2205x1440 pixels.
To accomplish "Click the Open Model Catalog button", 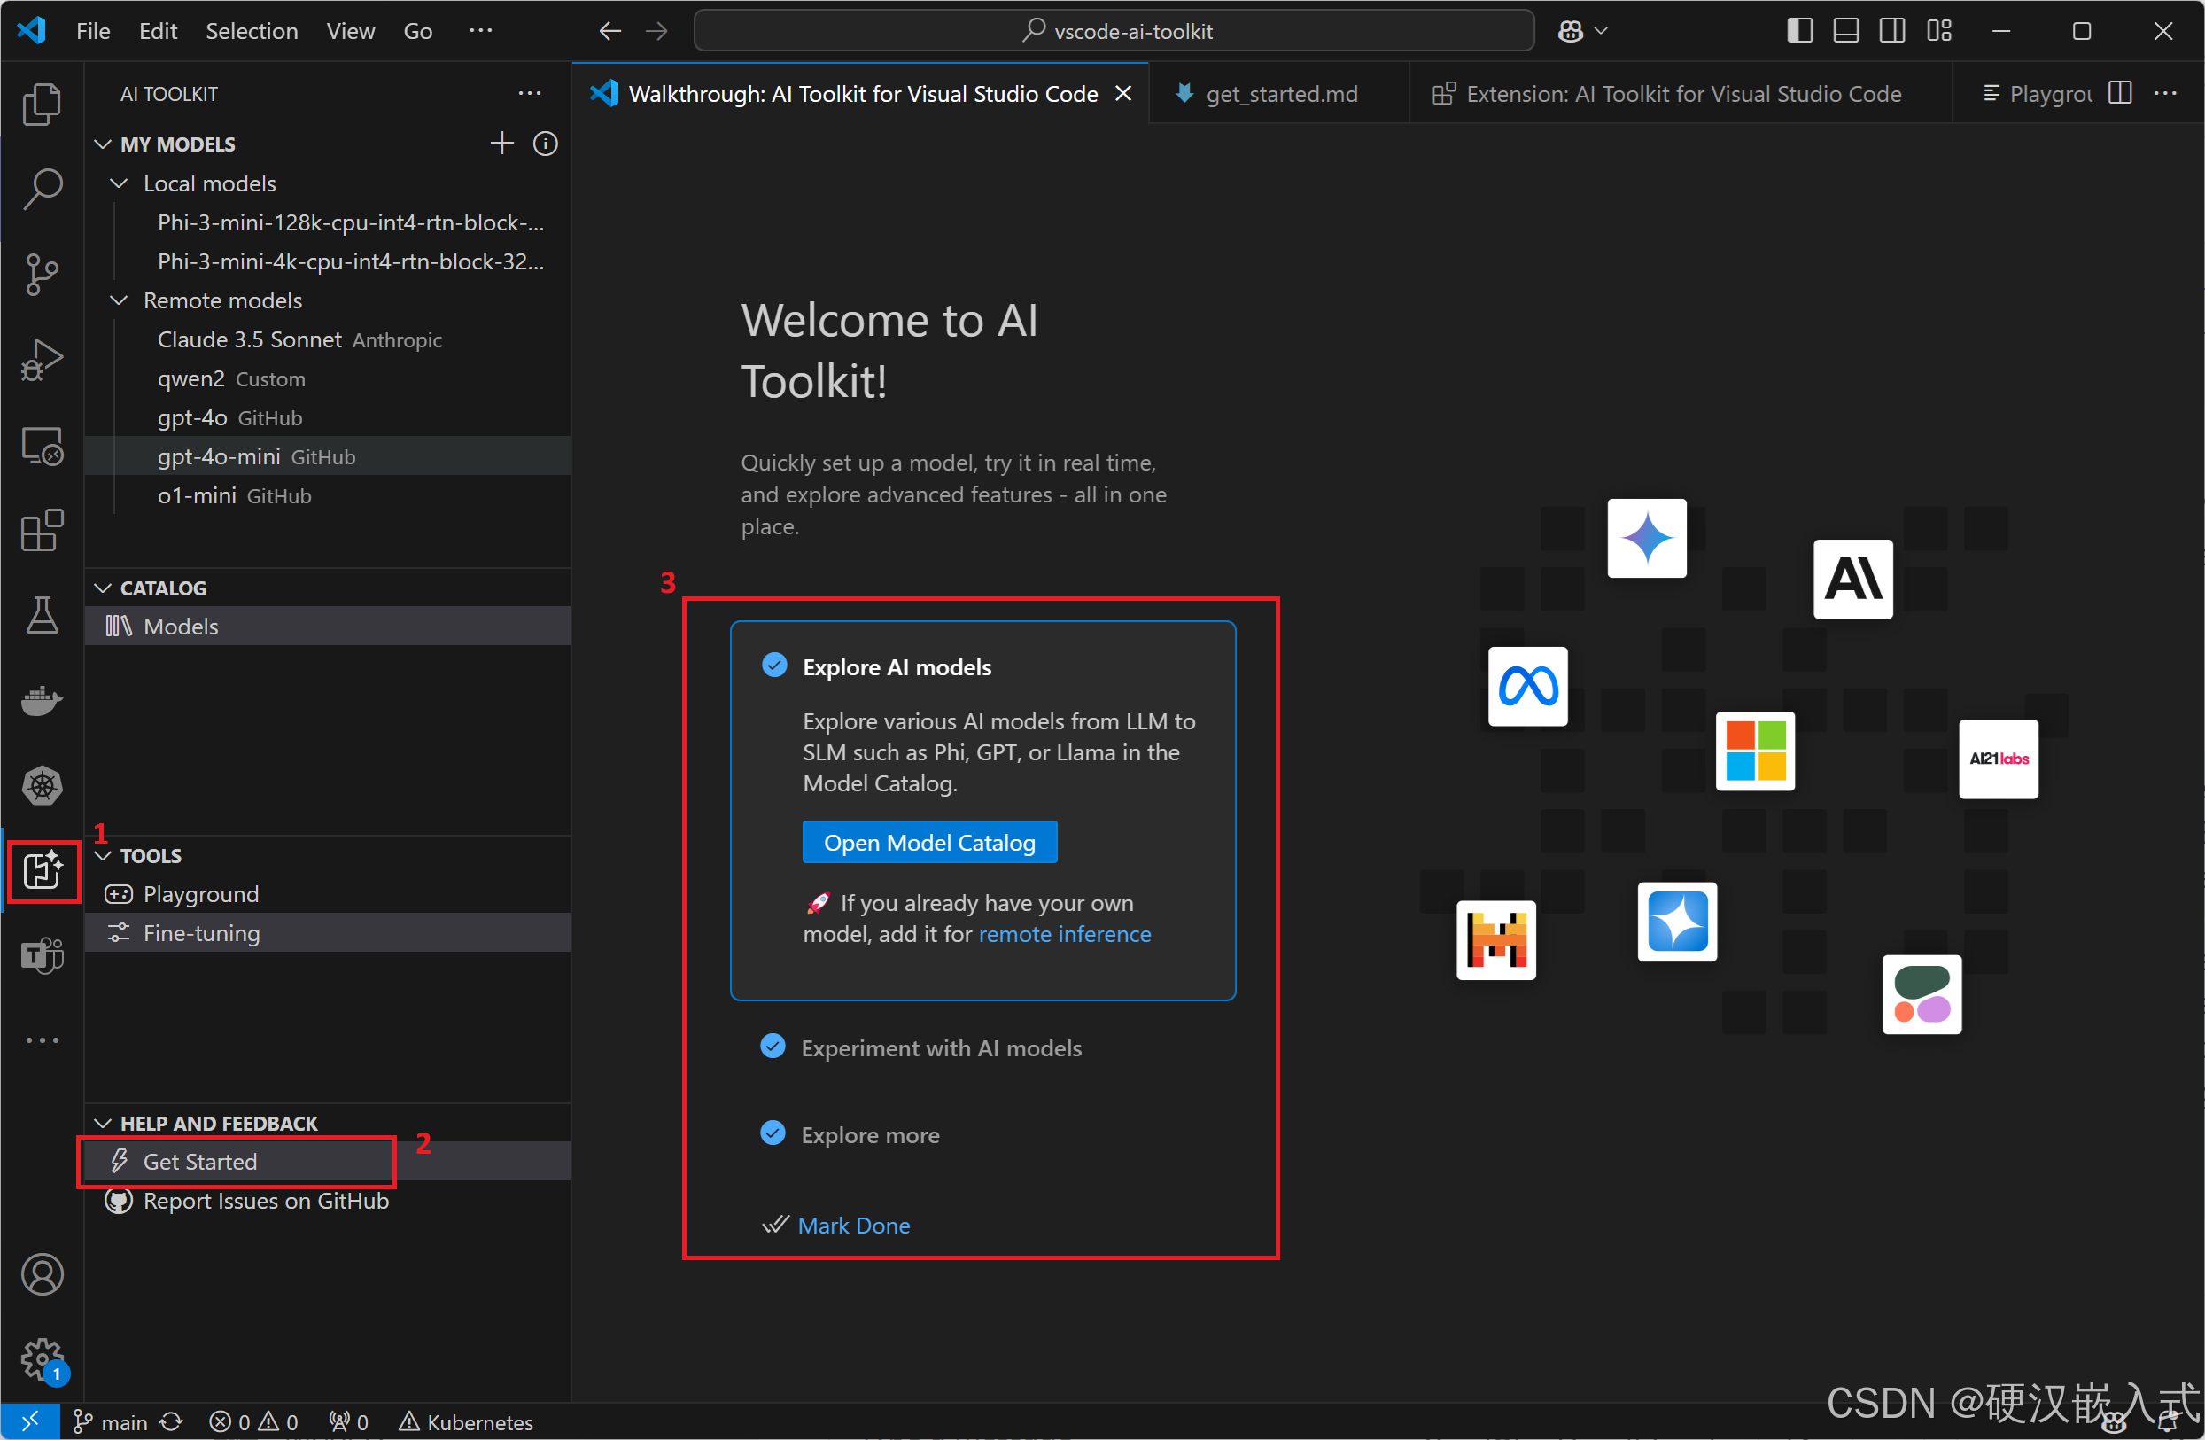I will (x=928, y=843).
